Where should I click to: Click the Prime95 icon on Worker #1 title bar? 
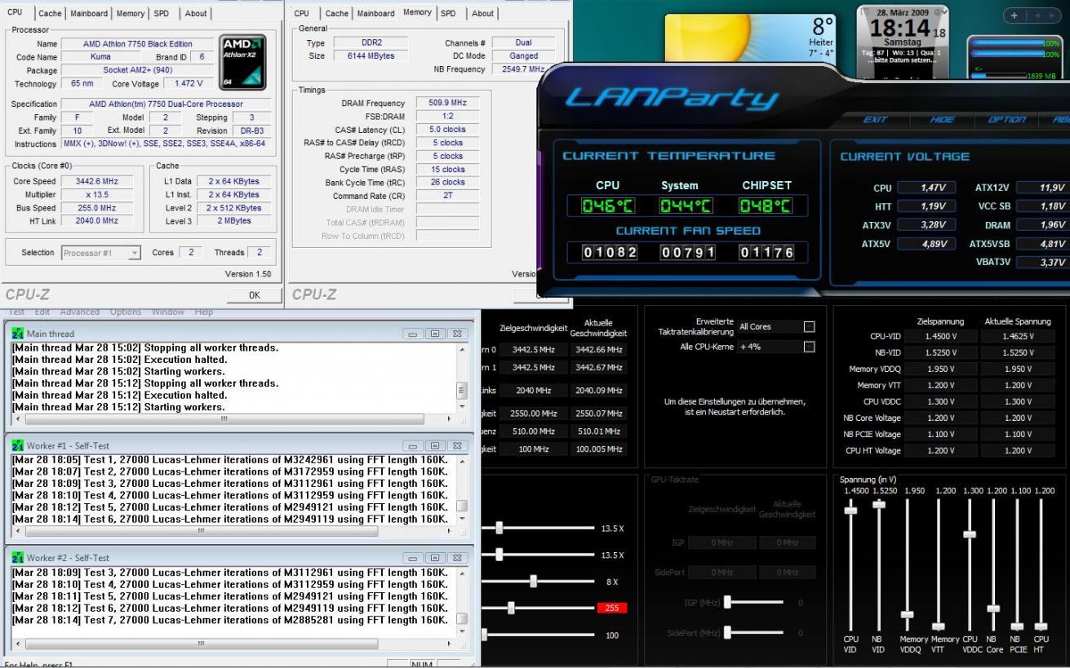pyautogui.click(x=18, y=446)
